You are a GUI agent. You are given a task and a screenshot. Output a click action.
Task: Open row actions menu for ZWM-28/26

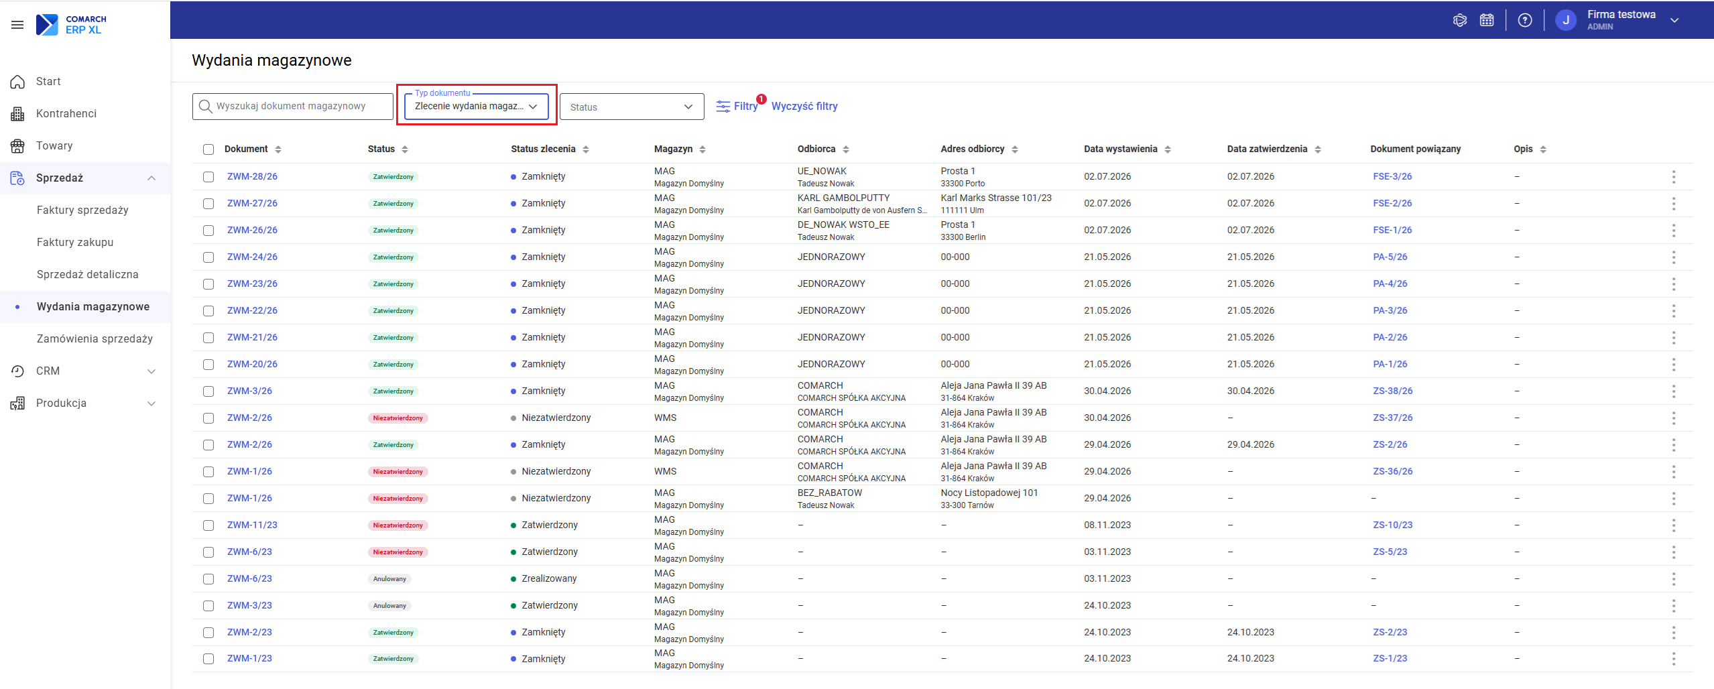click(1674, 177)
